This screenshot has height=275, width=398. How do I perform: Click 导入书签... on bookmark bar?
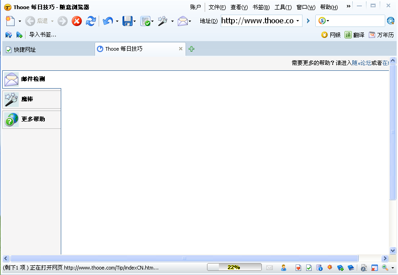42,35
